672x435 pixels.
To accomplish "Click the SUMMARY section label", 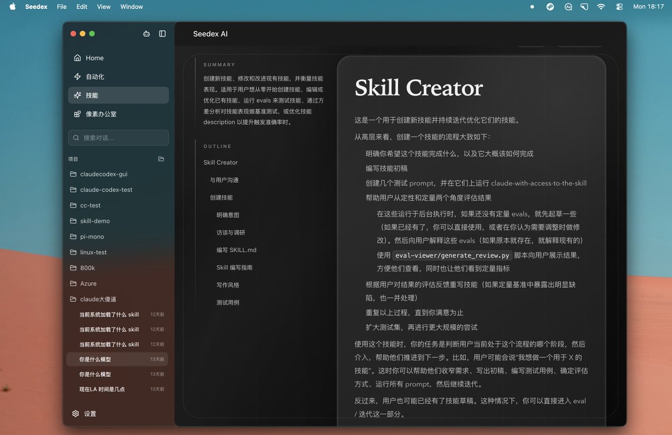I will 220,65.
